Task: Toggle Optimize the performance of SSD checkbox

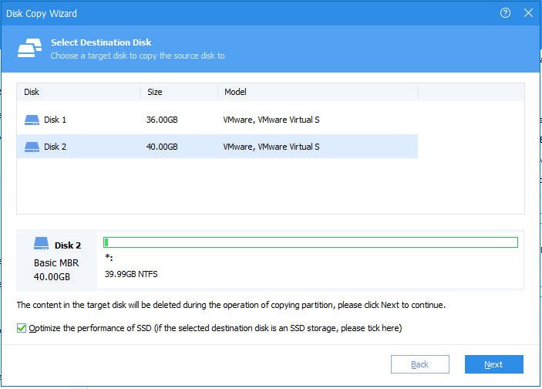Action: pyautogui.click(x=22, y=329)
